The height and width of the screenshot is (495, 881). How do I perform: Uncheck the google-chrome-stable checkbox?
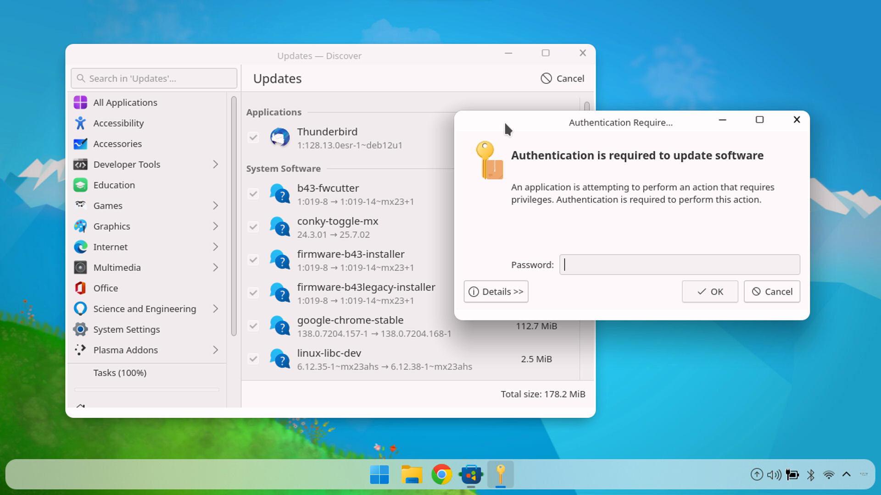tap(253, 326)
